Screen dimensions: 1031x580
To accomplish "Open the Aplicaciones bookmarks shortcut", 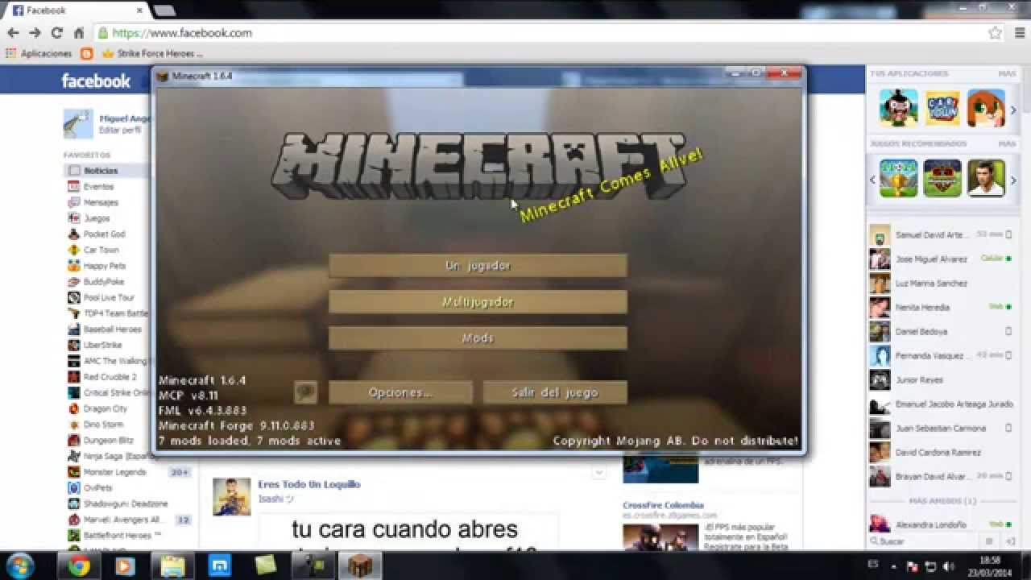I will [39, 53].
